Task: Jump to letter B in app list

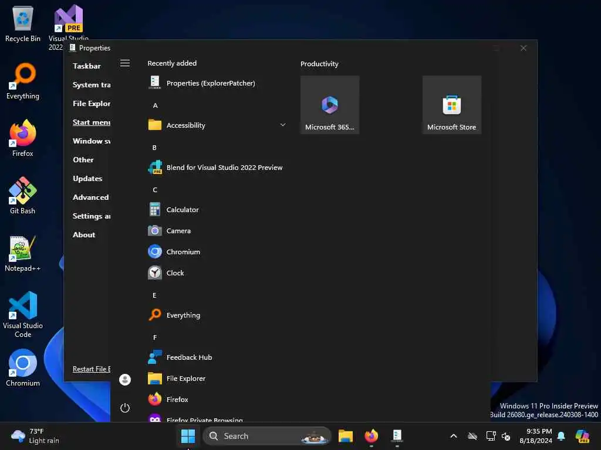Action: (154, 147)
